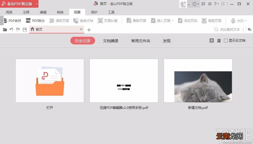
Task: Expand the 水印 dropdown arrow
Action: click(x=246, y=21)
